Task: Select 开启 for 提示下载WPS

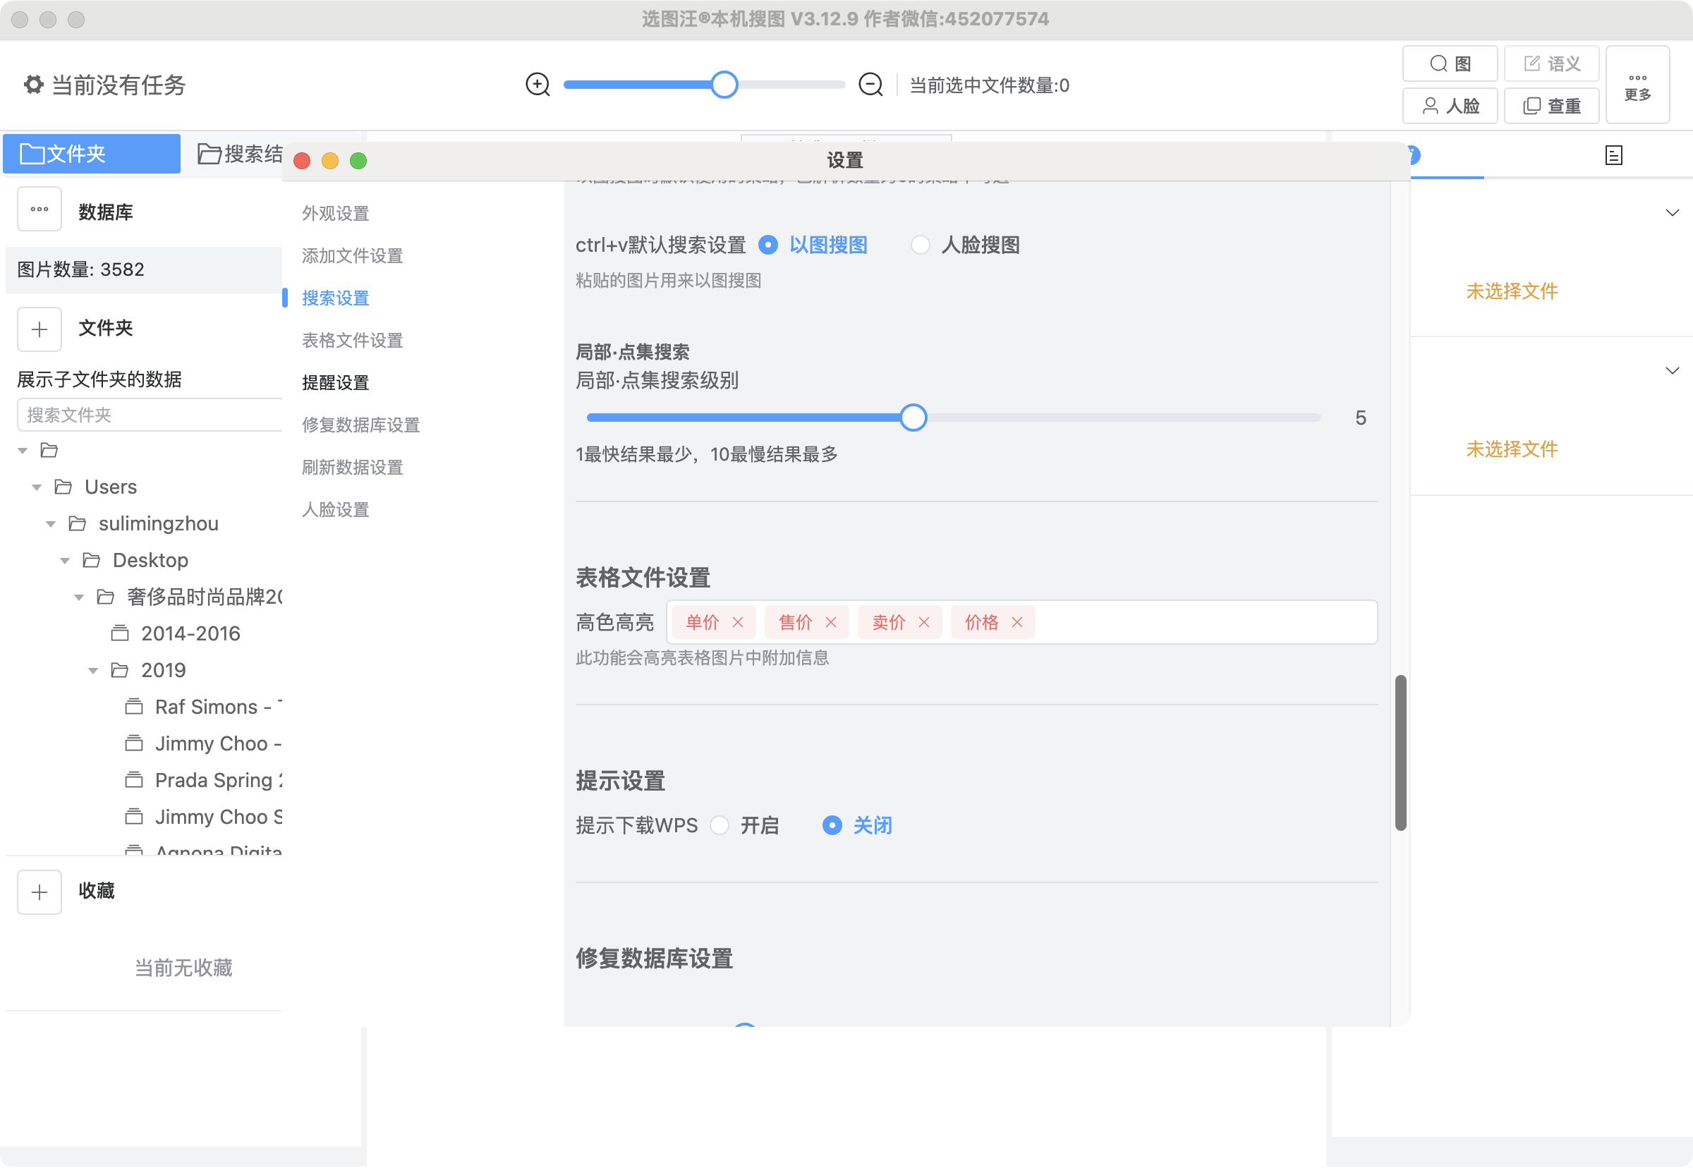Action: (720, 825)
